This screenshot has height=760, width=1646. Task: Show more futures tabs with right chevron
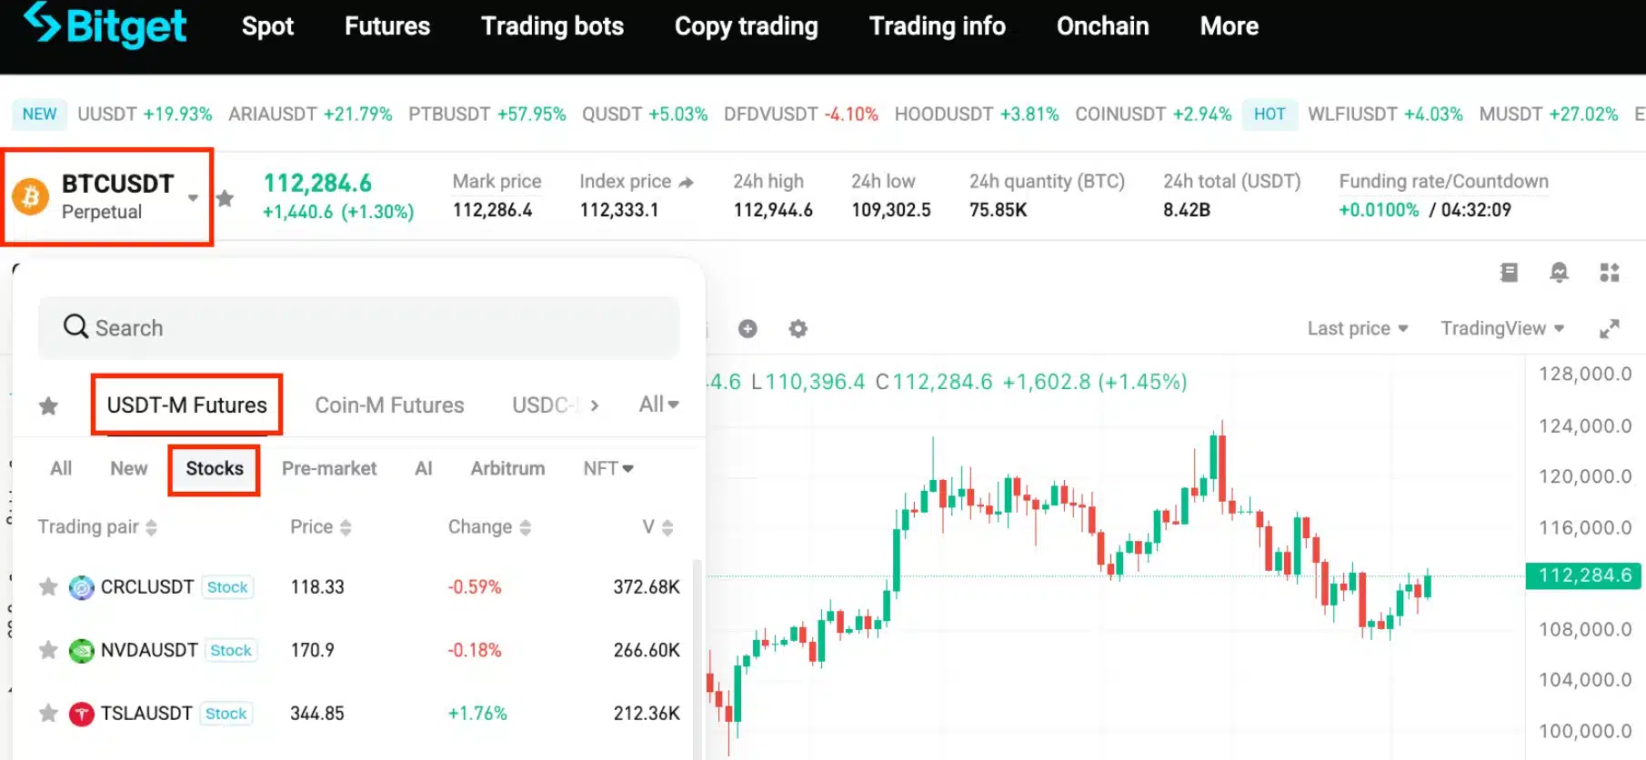(595, 405)
